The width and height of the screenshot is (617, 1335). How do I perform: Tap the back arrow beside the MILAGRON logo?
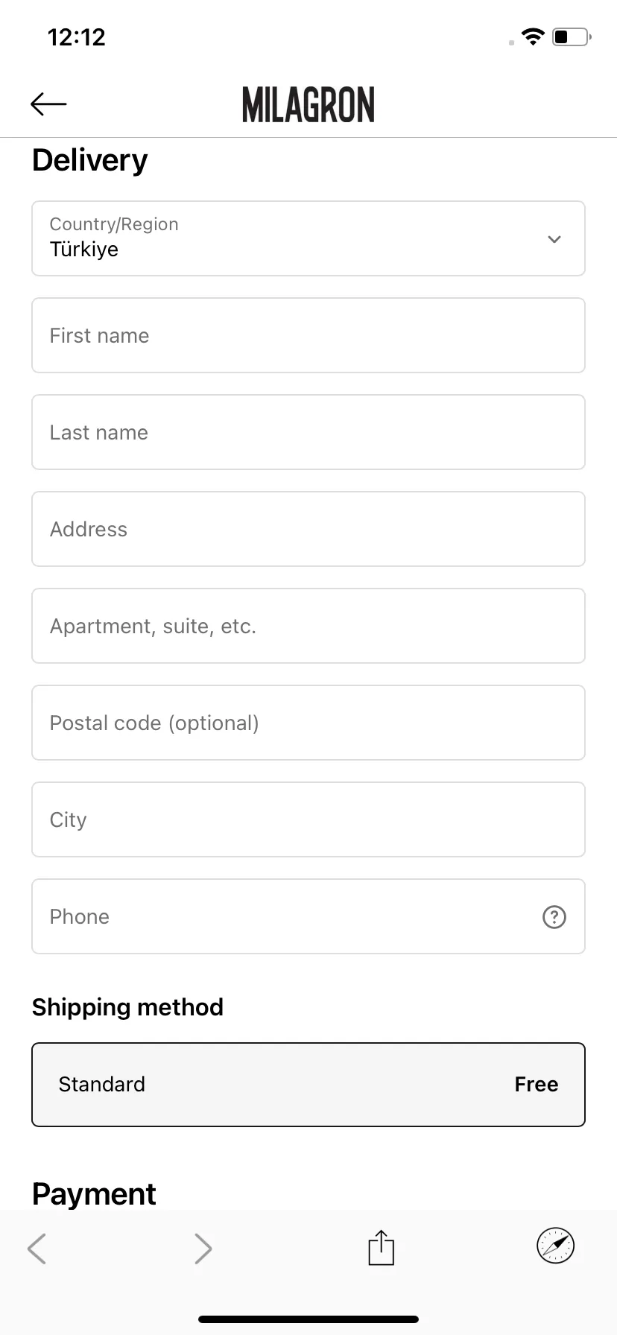pos(48,104)
